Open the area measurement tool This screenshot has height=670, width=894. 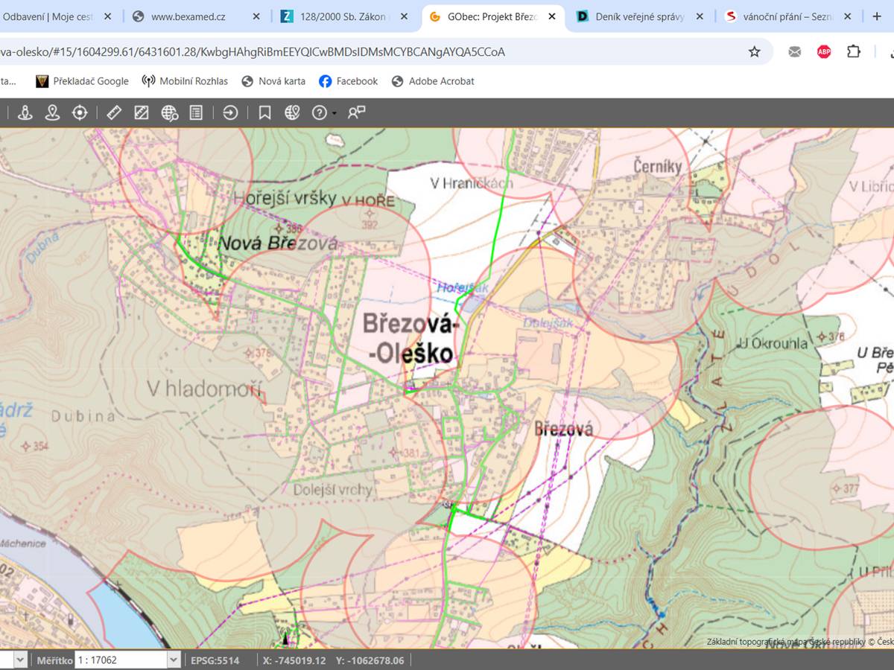point(140,113)
